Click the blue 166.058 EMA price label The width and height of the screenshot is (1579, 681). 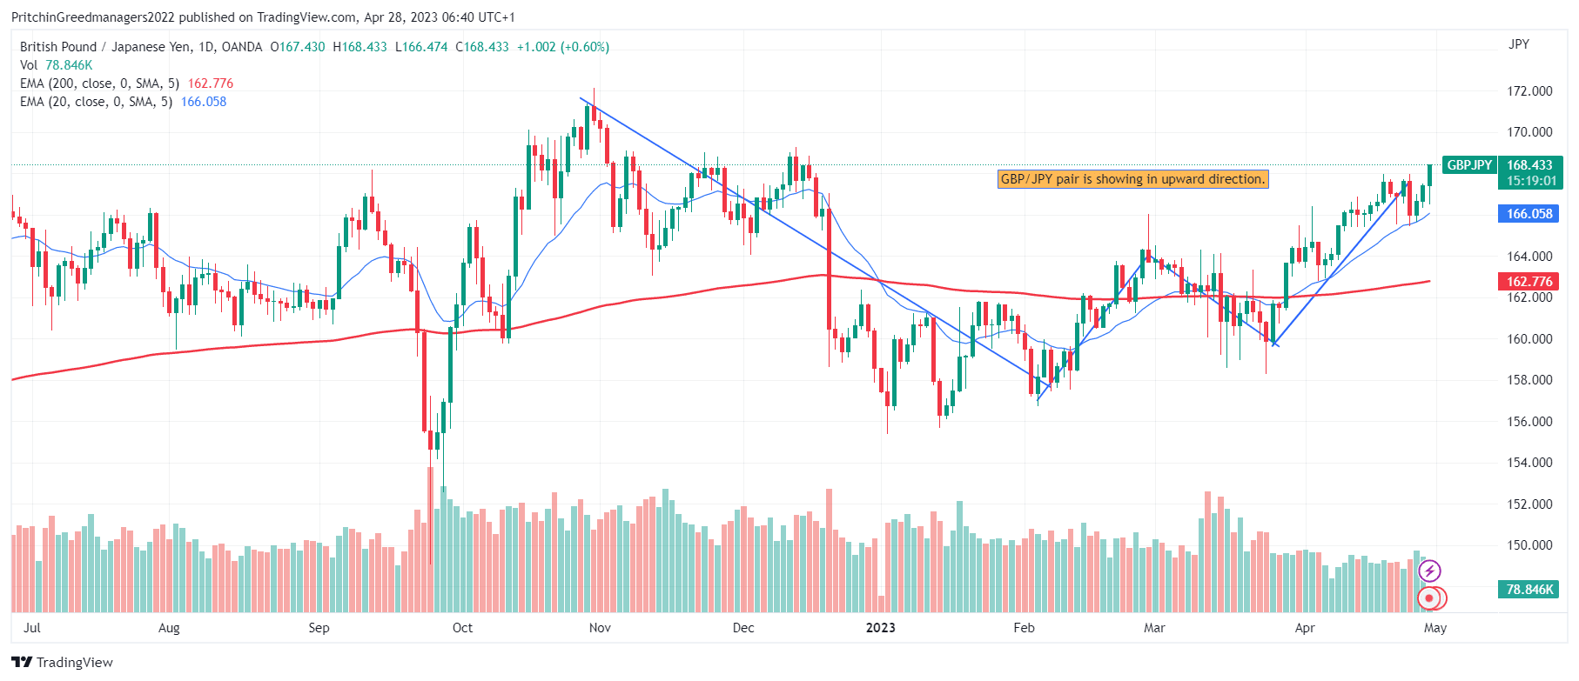point(1530,214)
